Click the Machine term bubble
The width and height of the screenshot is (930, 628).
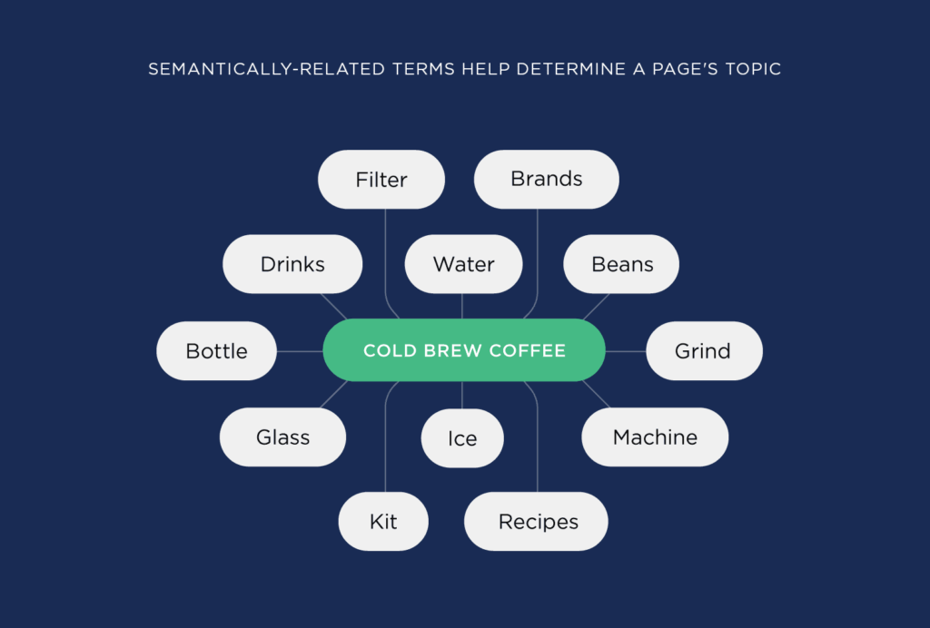[655, 437]
